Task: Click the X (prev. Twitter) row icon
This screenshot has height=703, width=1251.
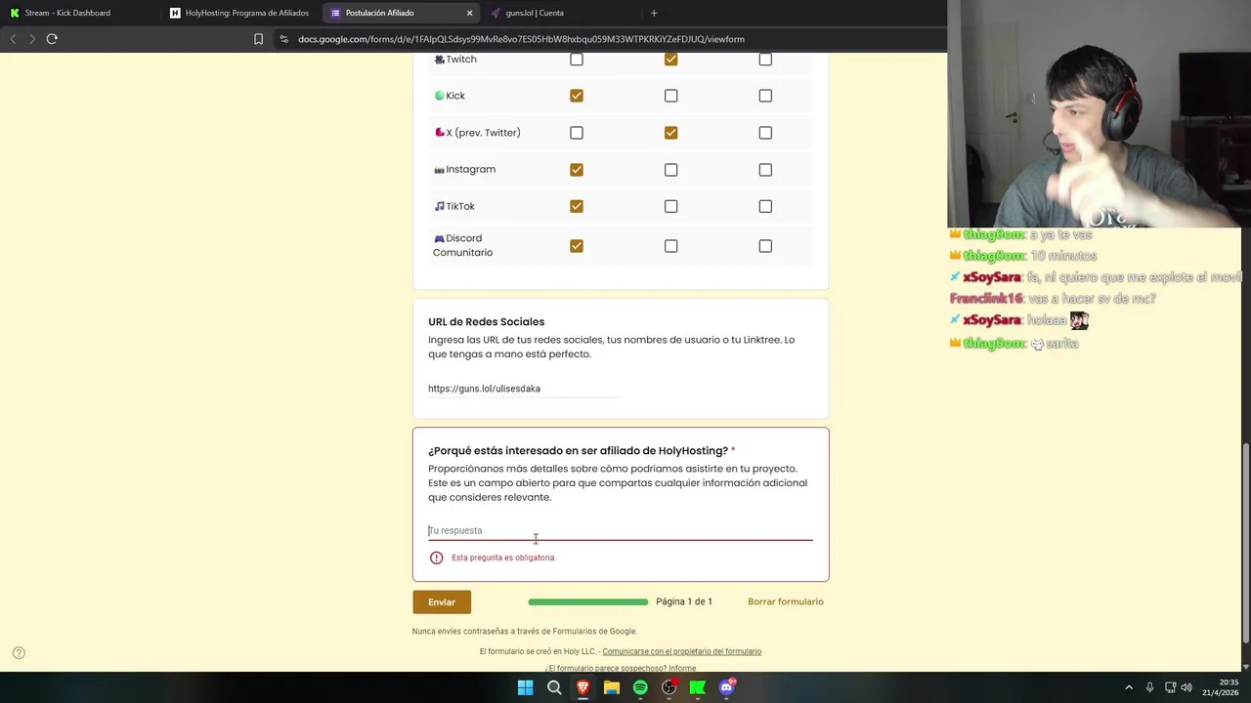Action: [439, 133]
